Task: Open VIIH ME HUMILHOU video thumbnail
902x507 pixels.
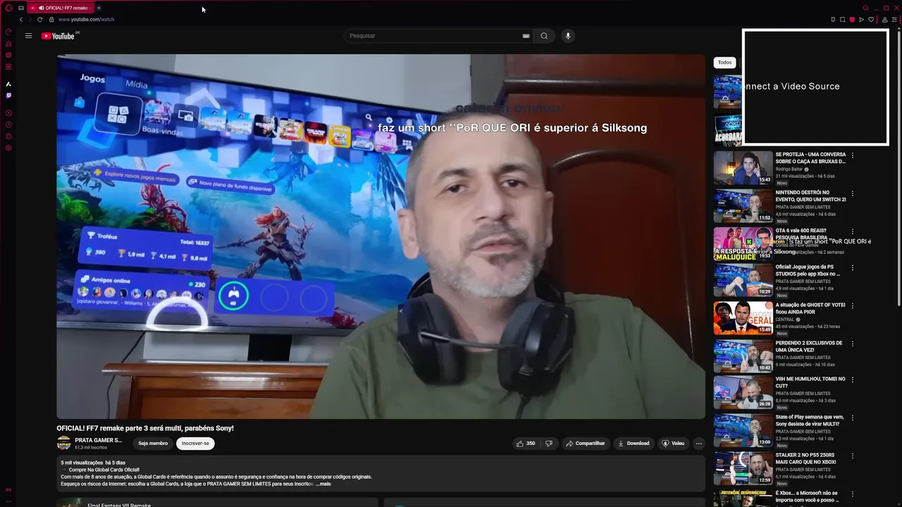Action: pyautogui.click(x=743, y=393)
